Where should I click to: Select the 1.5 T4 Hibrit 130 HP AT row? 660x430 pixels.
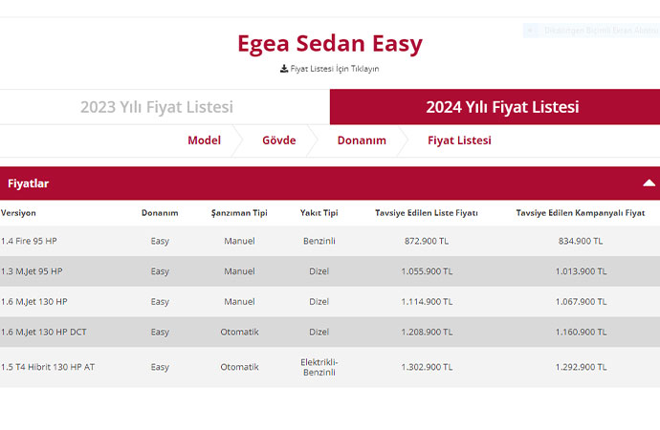coord(47,367)
